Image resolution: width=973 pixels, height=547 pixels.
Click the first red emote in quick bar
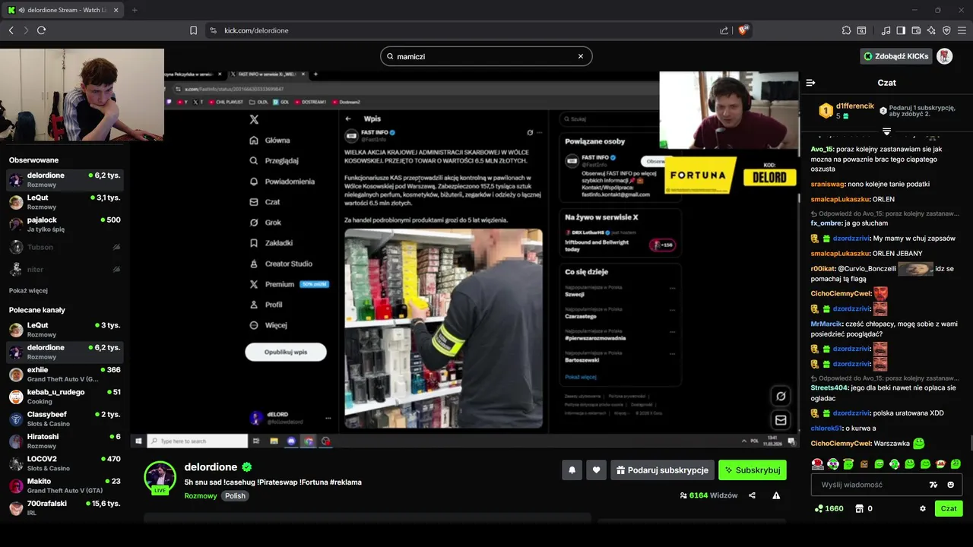(818, 463)
